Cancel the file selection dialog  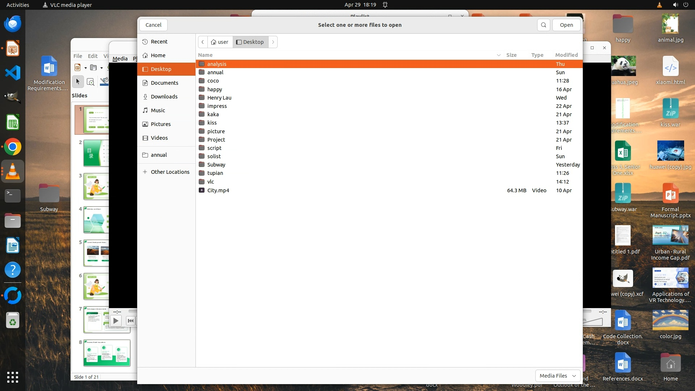coord(153,25)
